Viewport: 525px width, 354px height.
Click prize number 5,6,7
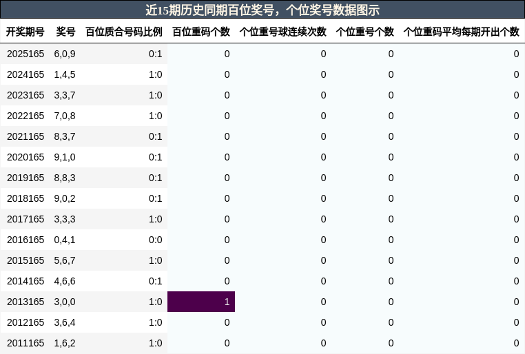[65, 260]
